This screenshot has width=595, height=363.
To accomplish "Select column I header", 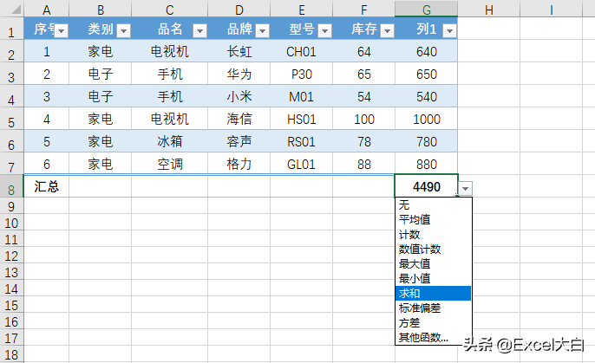I will (x=551, y=9).
